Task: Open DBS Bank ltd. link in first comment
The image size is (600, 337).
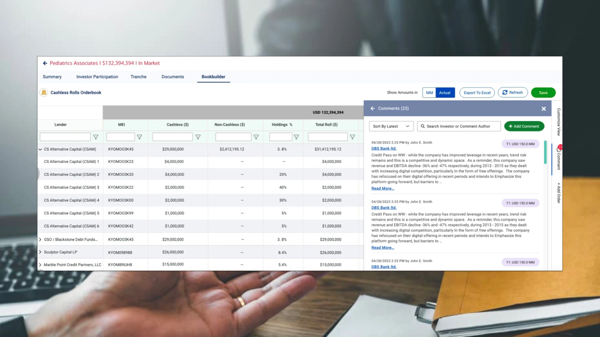Action: (384, 149)
